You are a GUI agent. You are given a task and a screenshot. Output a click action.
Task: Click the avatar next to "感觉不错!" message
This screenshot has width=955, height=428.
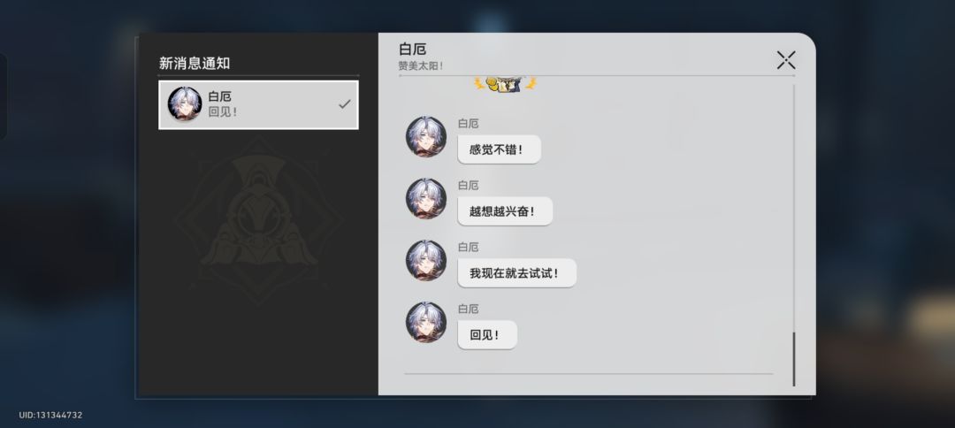coord(426,137)
